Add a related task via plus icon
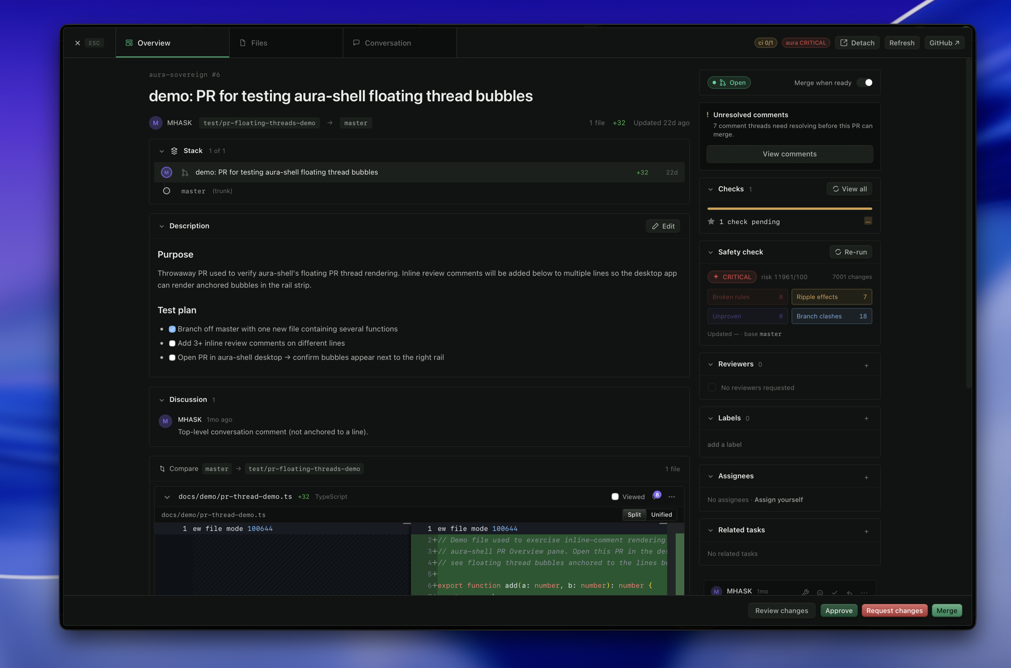The image size is (1011, 668). [866, 531]
